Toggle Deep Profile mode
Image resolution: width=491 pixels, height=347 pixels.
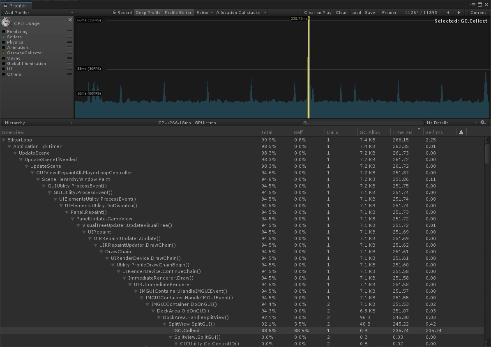[148, 12]
